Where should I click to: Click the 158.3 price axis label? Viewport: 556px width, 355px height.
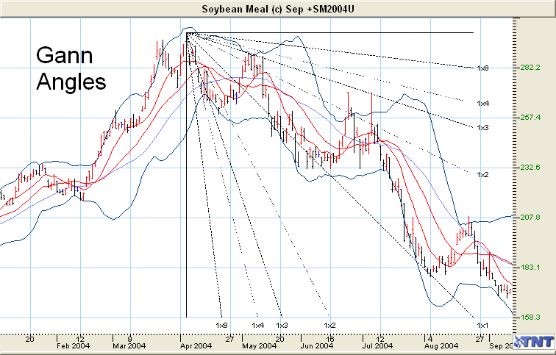530,318
